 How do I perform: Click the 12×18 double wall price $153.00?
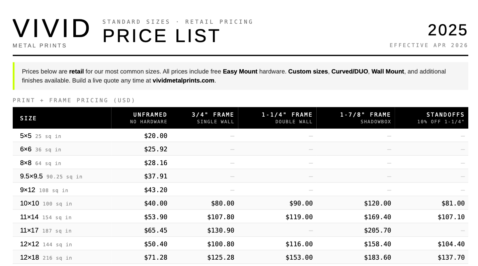coord(299,257)
